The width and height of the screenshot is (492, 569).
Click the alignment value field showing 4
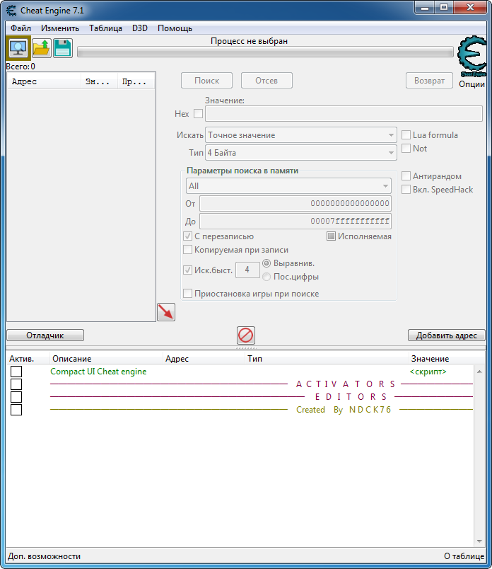coord(247,270)
